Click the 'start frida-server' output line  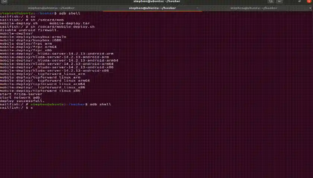click(21, 94)
